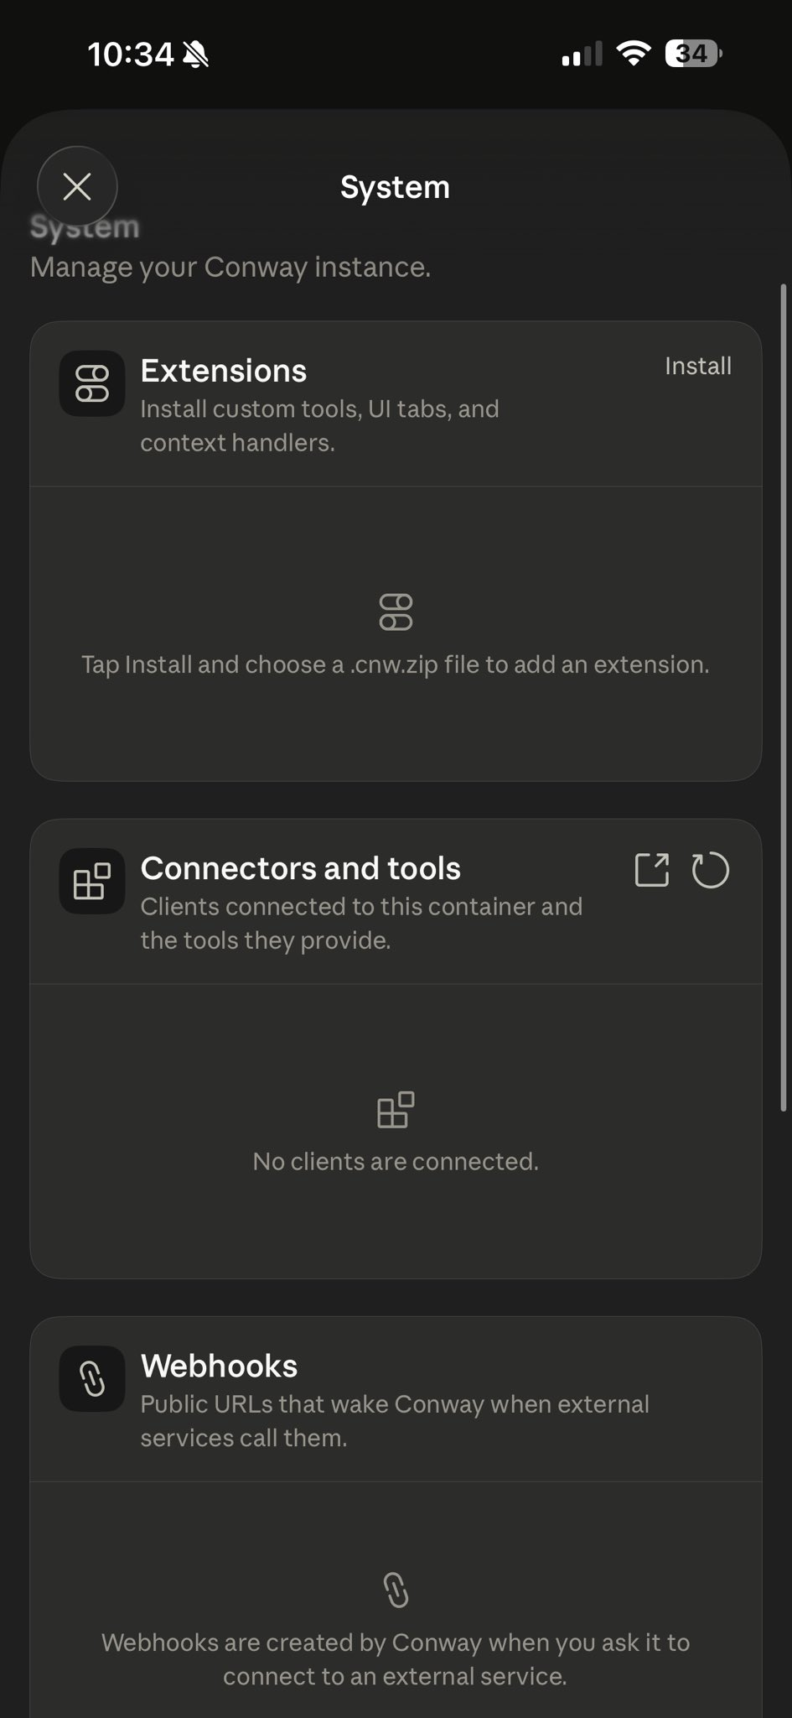The image size is (792, 1718).
Task: Tap the 'No clients are connected.' message
Action: coord(396,1161)
